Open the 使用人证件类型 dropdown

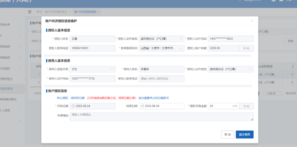pyautogui.click(x=230, y=69)
